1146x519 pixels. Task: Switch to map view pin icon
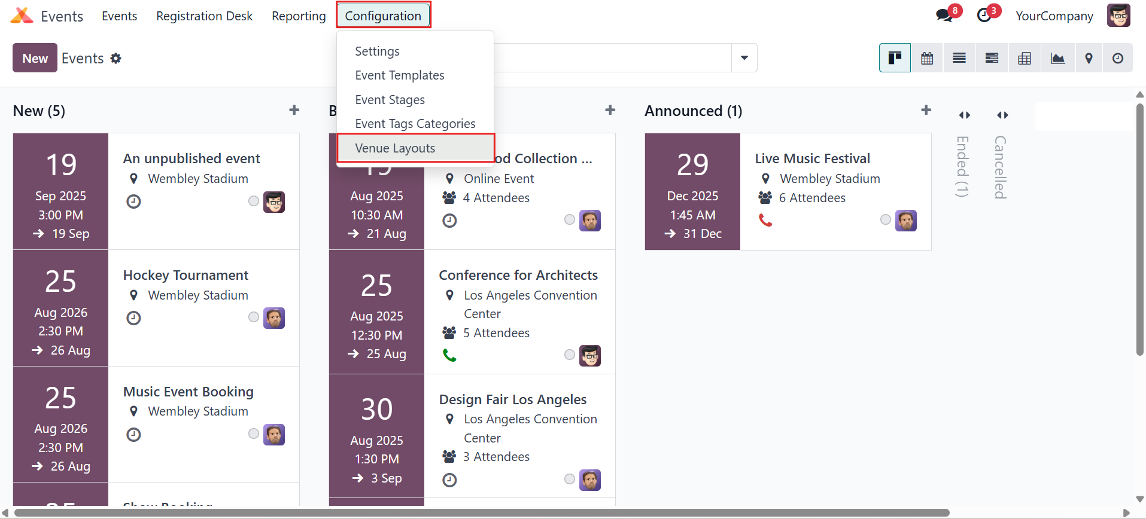click(1089, 58)
